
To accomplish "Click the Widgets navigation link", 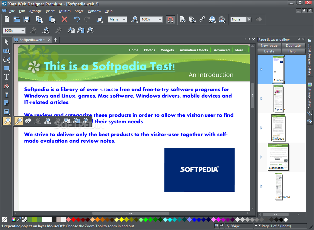I will [167, 50].
